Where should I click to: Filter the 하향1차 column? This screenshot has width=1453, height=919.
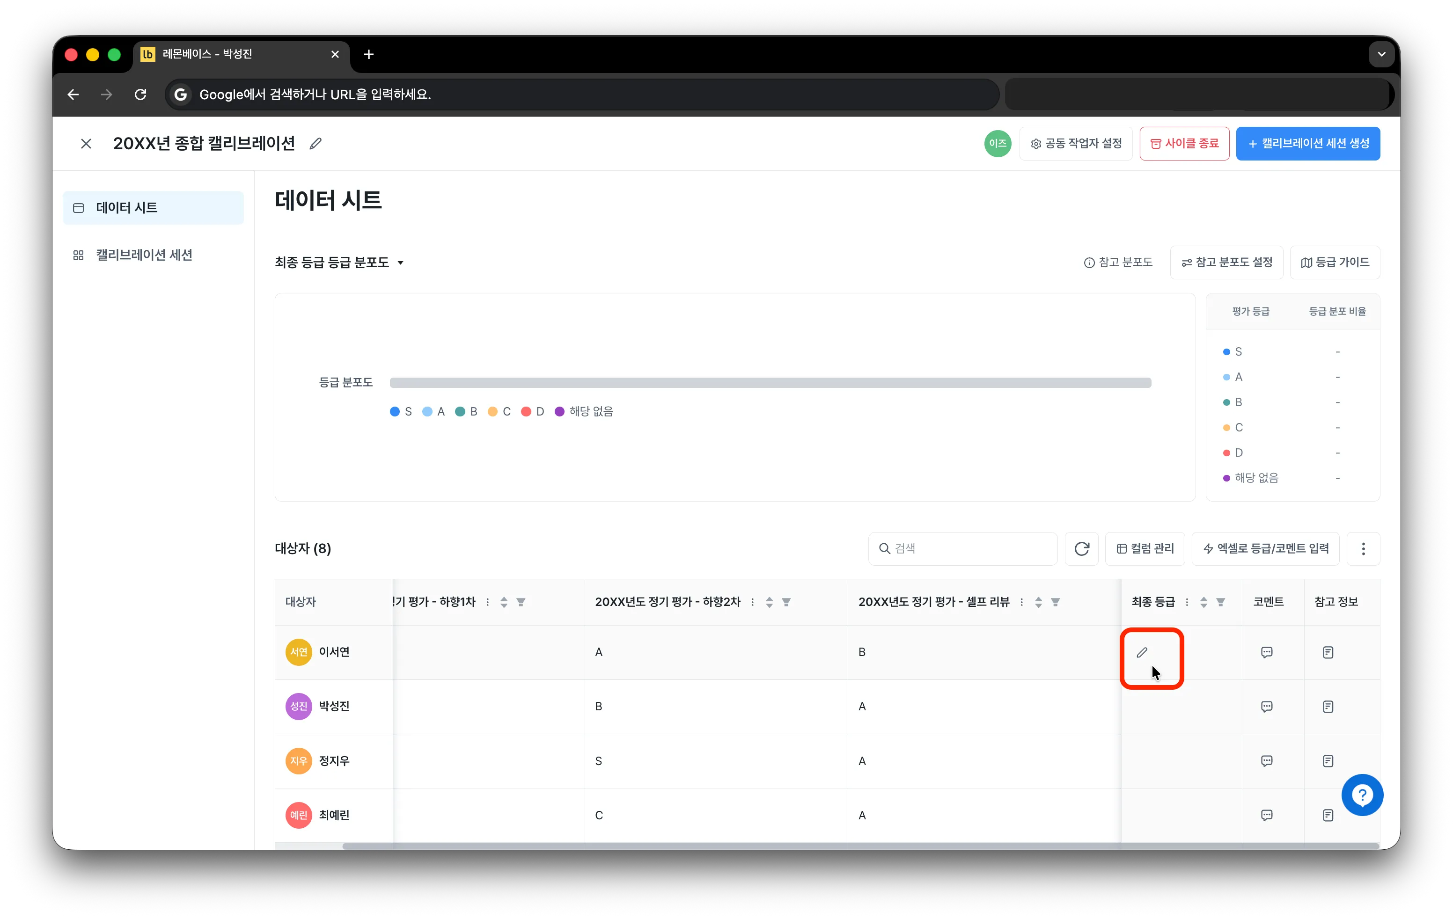(521, 602)
